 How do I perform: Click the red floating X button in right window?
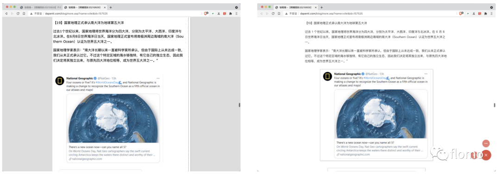coord(486,155)
